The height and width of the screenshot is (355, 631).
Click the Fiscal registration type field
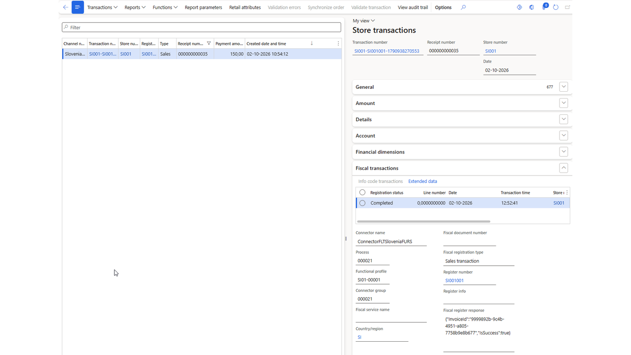tap(479, 261)
